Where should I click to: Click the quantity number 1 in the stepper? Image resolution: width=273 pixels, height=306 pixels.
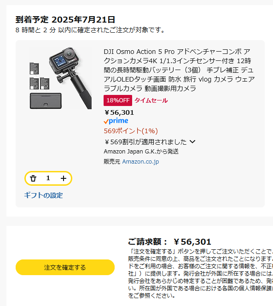tap(48, 178)
